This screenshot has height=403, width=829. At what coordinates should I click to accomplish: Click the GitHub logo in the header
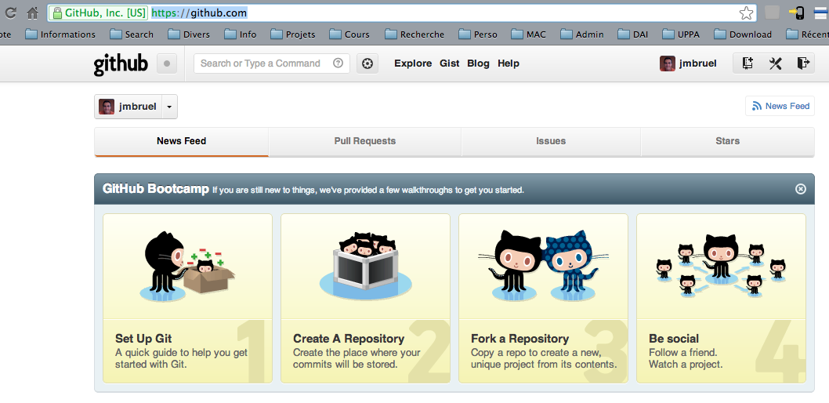pyautogui.click(x=121, y=64)
